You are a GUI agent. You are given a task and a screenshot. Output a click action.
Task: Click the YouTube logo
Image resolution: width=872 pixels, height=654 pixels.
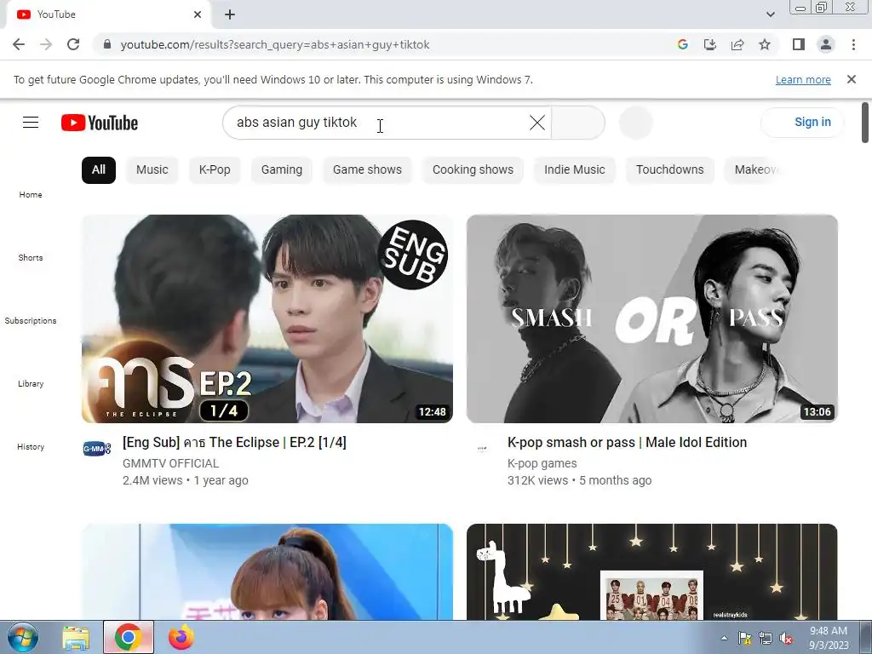[100, 123]
